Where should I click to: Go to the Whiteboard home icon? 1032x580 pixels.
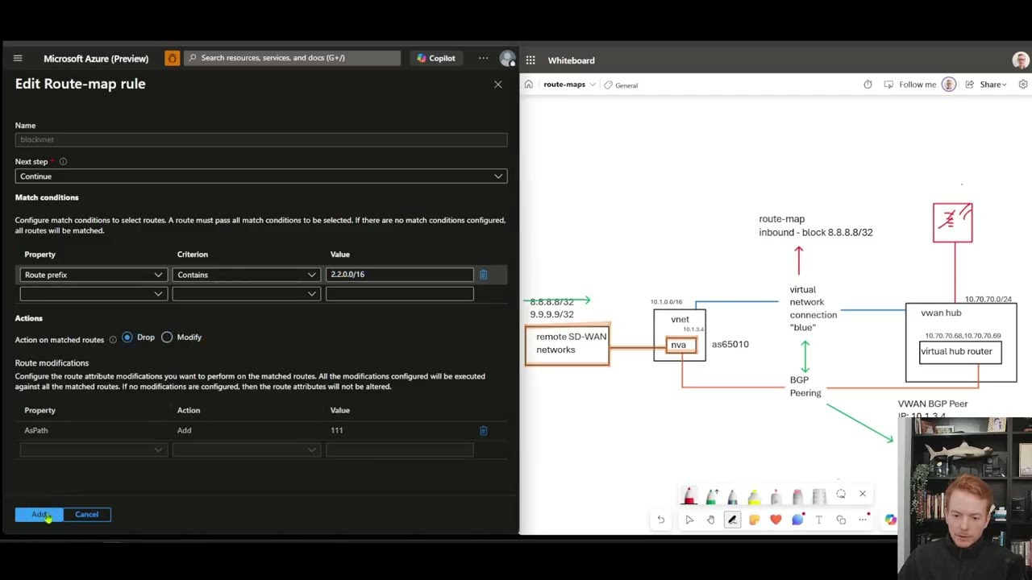(x=528, y=85)
